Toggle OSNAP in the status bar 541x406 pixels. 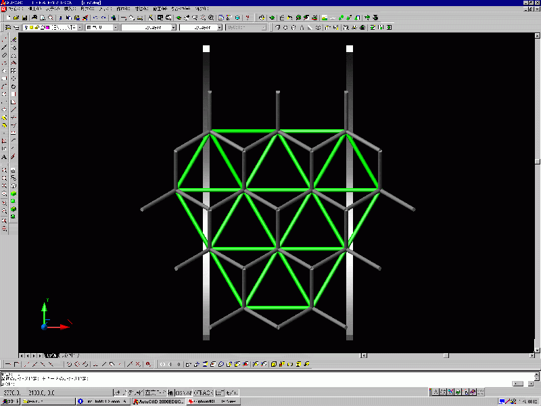pos(183,392)
